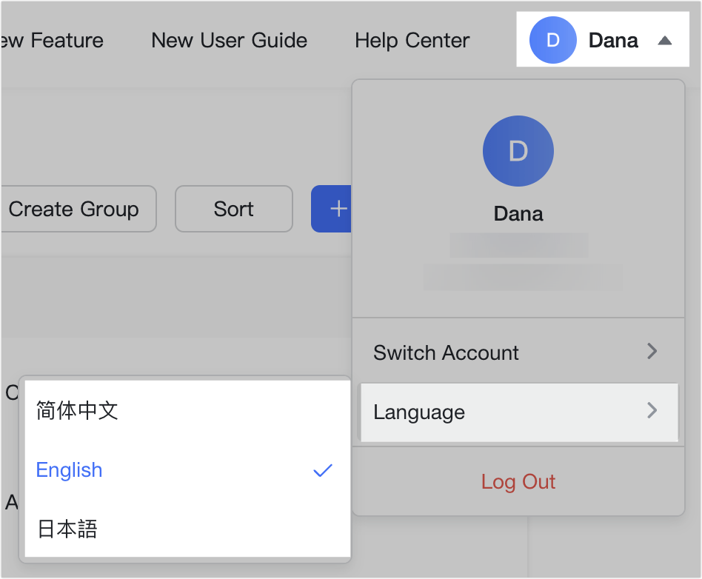The width and height of the screenshot is (702, 579).
Task: Click the Dana username in top bar
Action: coord(613,41)
